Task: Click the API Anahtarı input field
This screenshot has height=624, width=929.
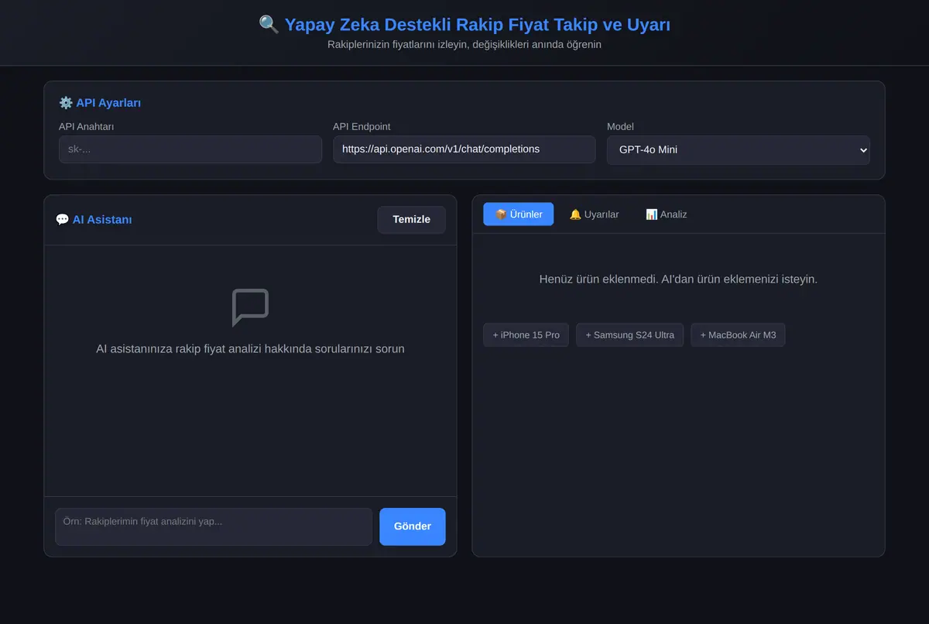Action: (x=190, y=149)
